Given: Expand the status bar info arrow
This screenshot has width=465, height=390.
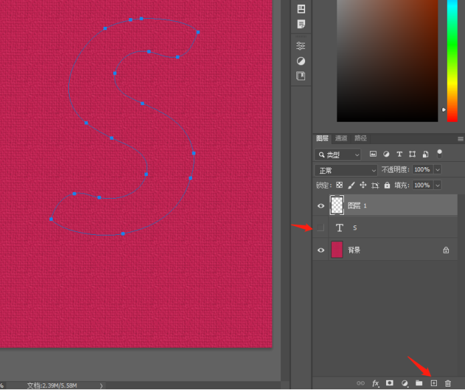Looking at the screenshot, I should tap(101, 385).
